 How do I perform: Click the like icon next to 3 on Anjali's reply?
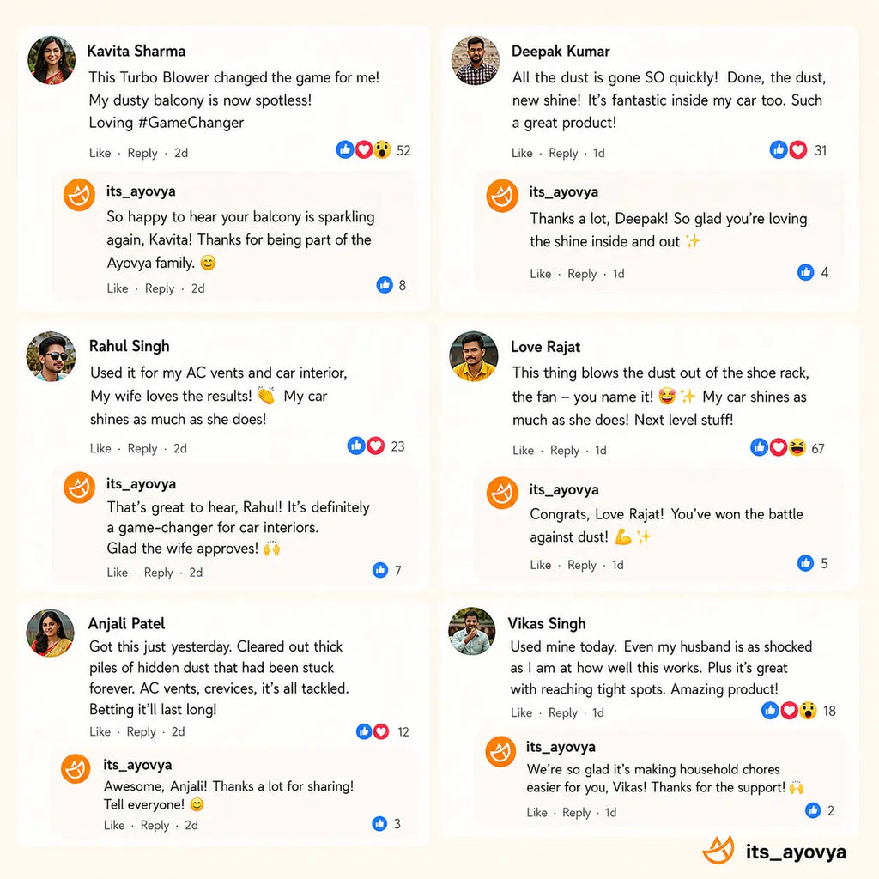pos(379,823)
